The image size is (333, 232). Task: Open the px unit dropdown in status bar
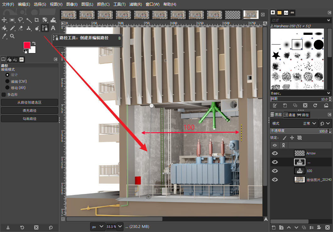tap(98, 226)
